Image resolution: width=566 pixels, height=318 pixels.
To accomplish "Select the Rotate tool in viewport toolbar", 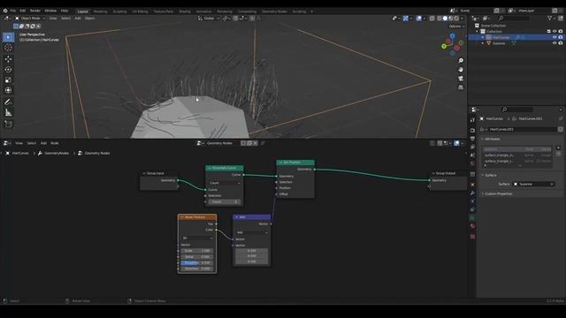I will coord(8,69).
